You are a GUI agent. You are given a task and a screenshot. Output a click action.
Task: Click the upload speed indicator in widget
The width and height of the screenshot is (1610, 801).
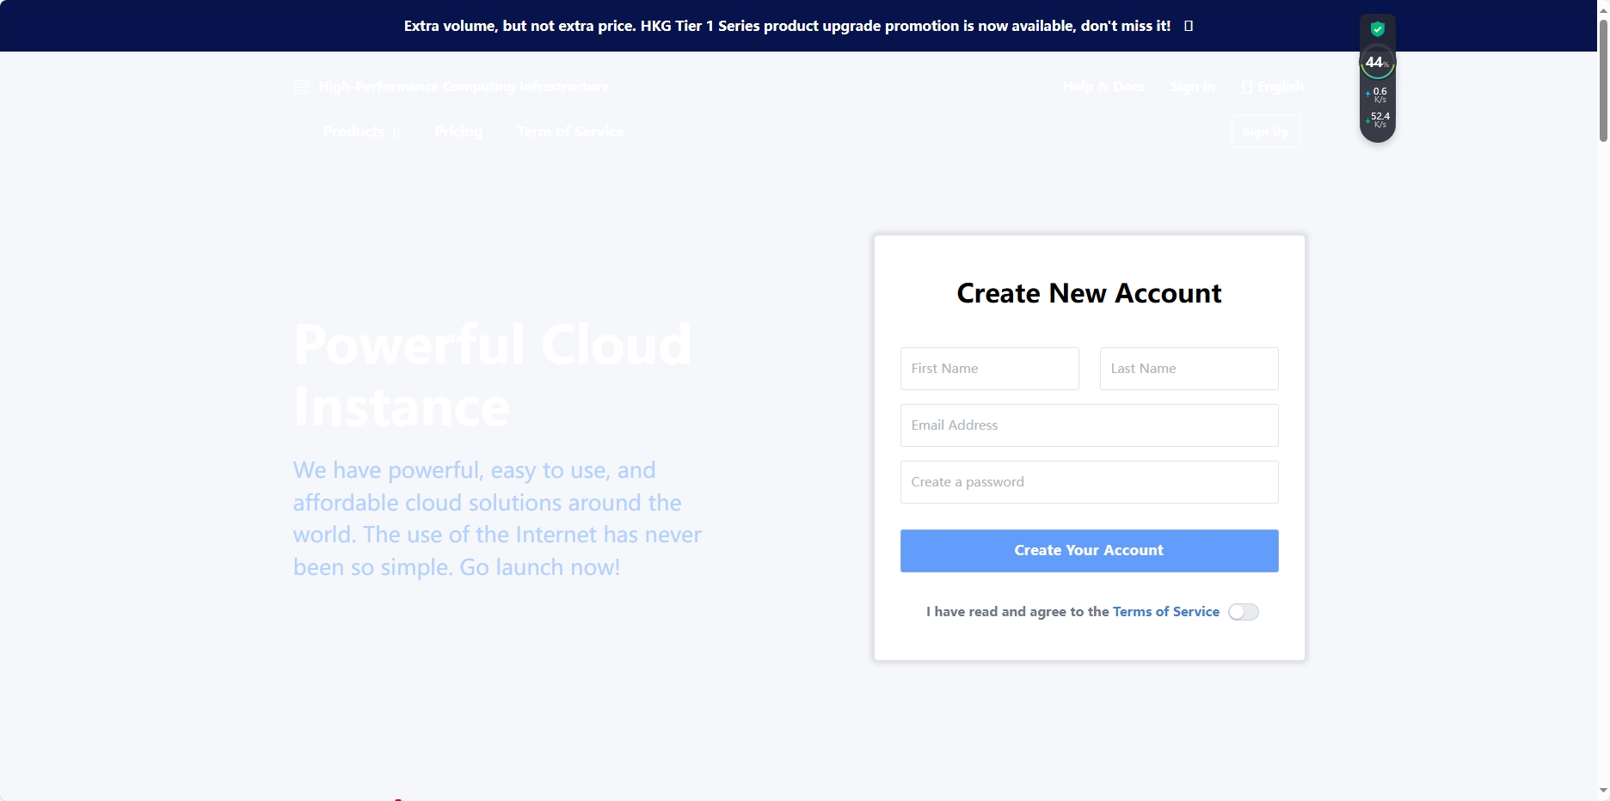(1377, 95)
